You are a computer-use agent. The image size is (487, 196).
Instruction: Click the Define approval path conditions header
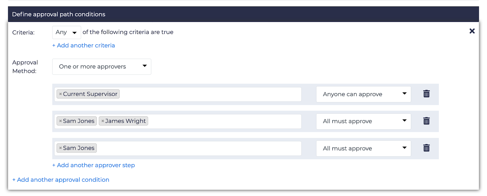59,14
